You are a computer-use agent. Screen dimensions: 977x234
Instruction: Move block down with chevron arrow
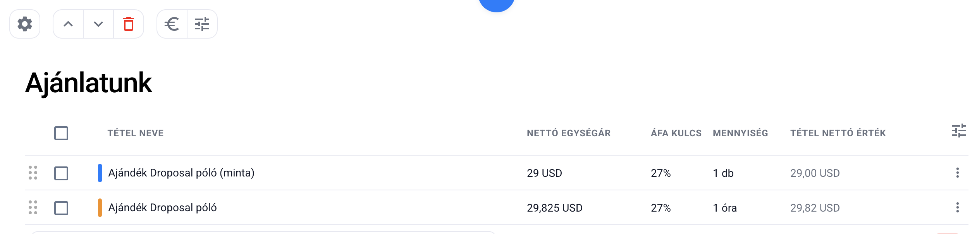pyautogui.click(x=98, y=24)
